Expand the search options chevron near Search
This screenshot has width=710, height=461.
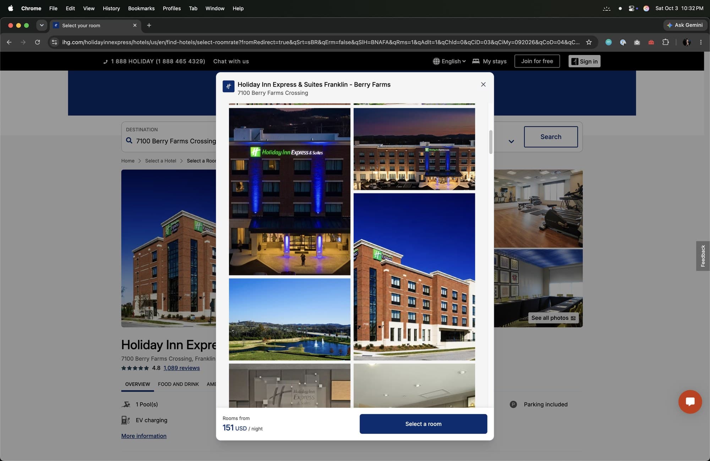[x=511, y=141]
